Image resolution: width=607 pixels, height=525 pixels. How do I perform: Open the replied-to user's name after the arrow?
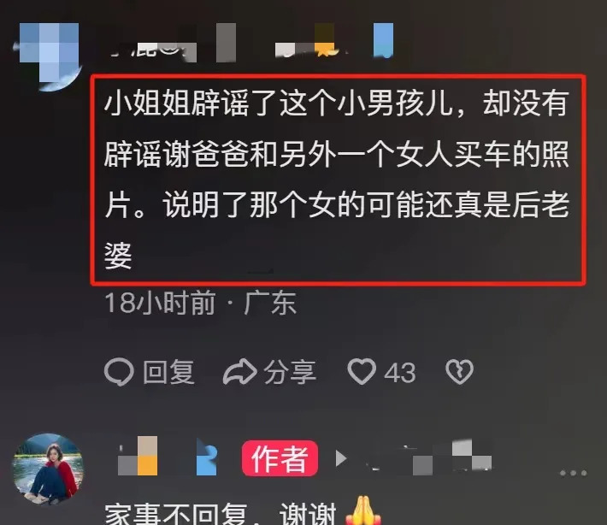pyautogui.click(x=427, y=457)
